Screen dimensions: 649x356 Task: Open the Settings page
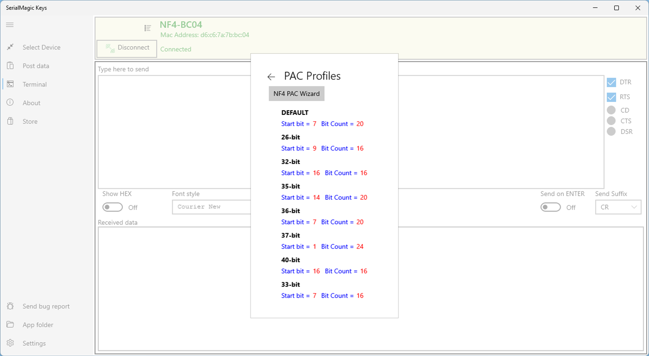click(x=47, y=343)
